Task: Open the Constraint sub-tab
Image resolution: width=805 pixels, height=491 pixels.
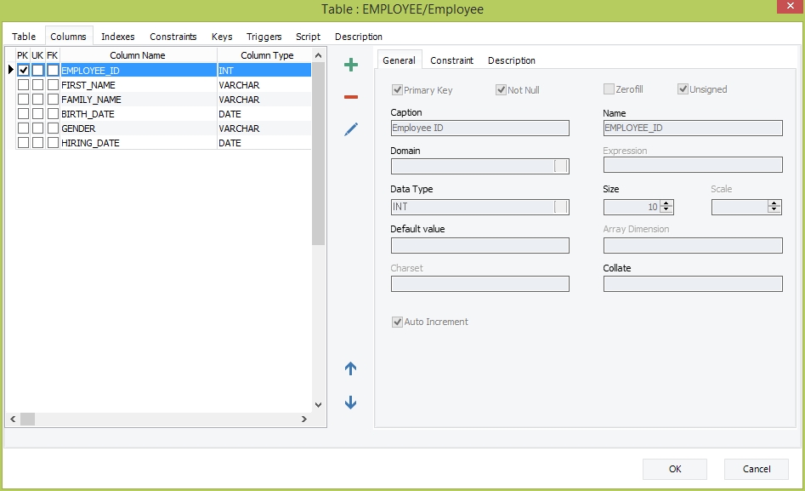Action: (x=451, y=60)
